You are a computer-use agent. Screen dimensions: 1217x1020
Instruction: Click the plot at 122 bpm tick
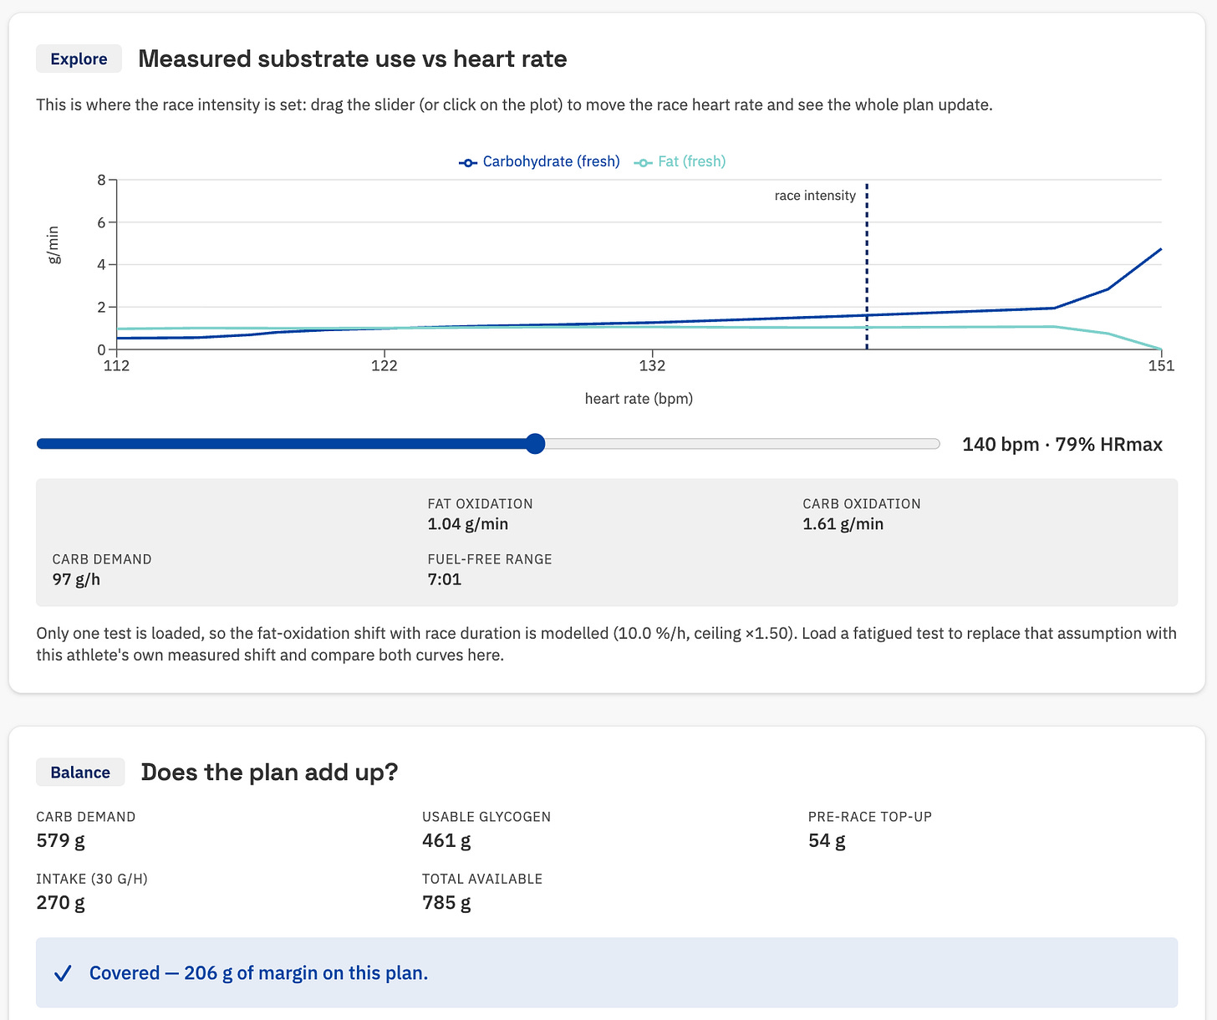tap(384, 349)
